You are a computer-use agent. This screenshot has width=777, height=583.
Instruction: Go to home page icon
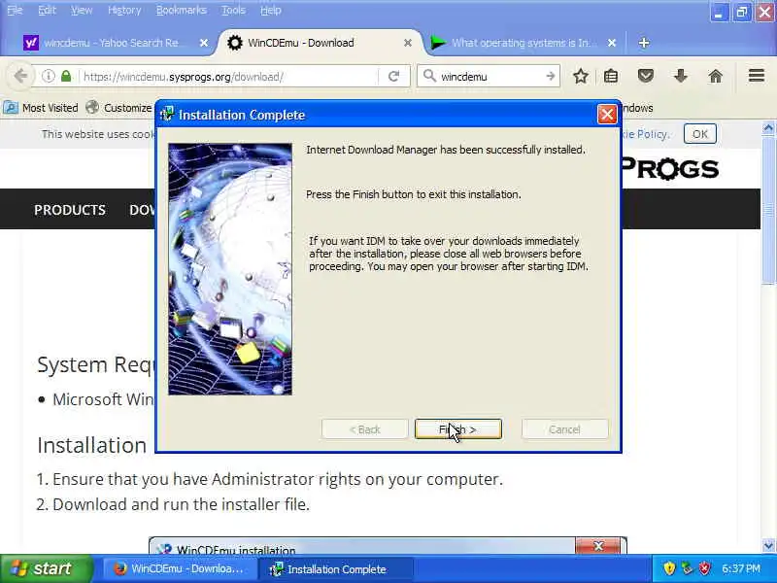(715, 77)
